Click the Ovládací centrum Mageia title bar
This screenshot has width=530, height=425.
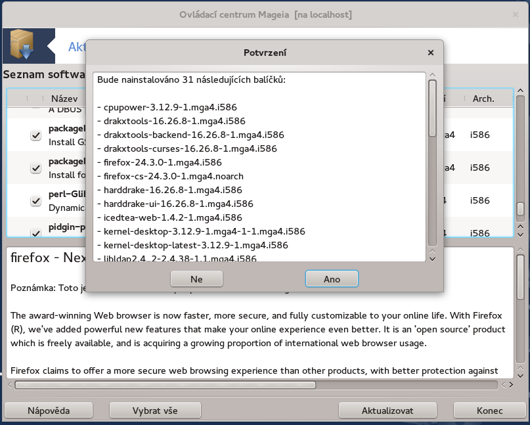pos(265,15)
